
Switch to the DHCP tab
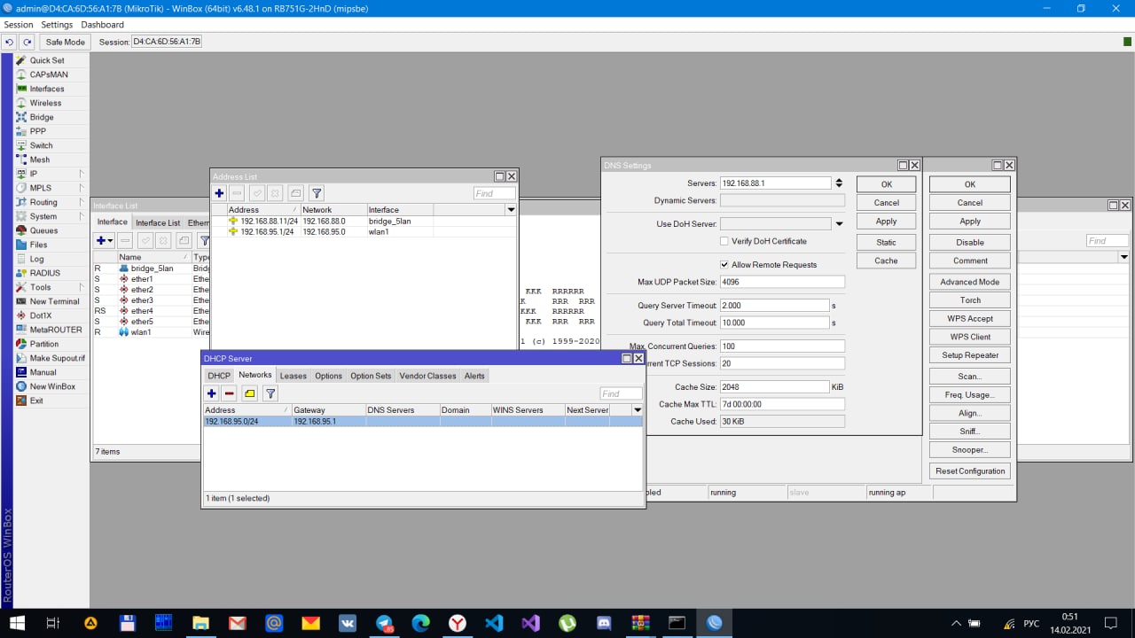[x=219, y=376]
